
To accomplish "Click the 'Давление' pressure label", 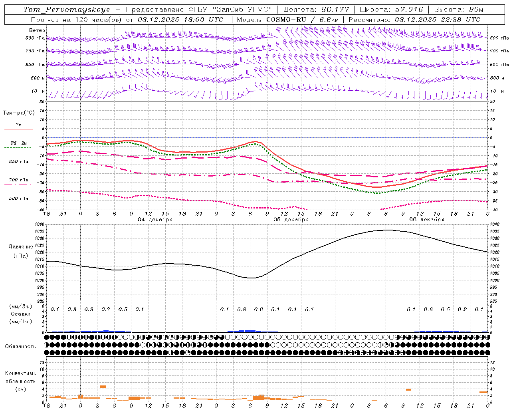I will [21, 247].
